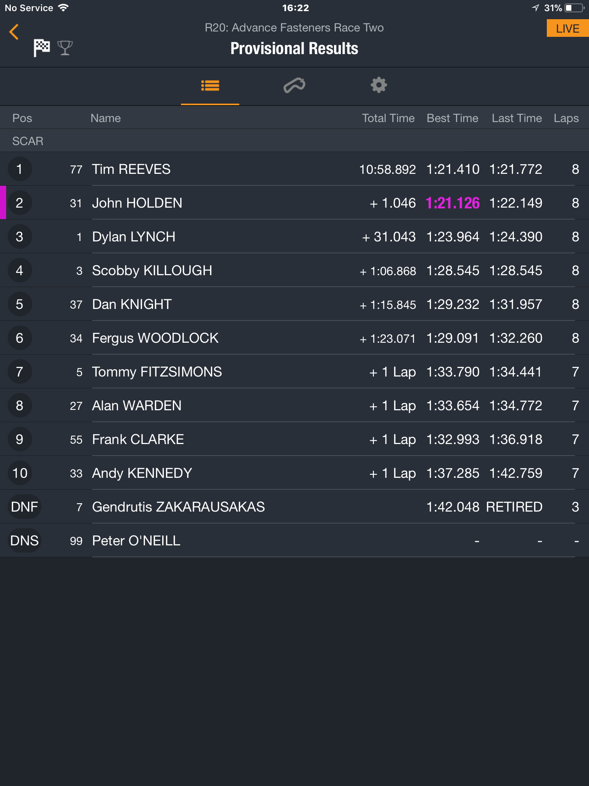Sort by the Best Time column header
The width and height of the screenshot is (589, 786).
(x=452, y=118)
